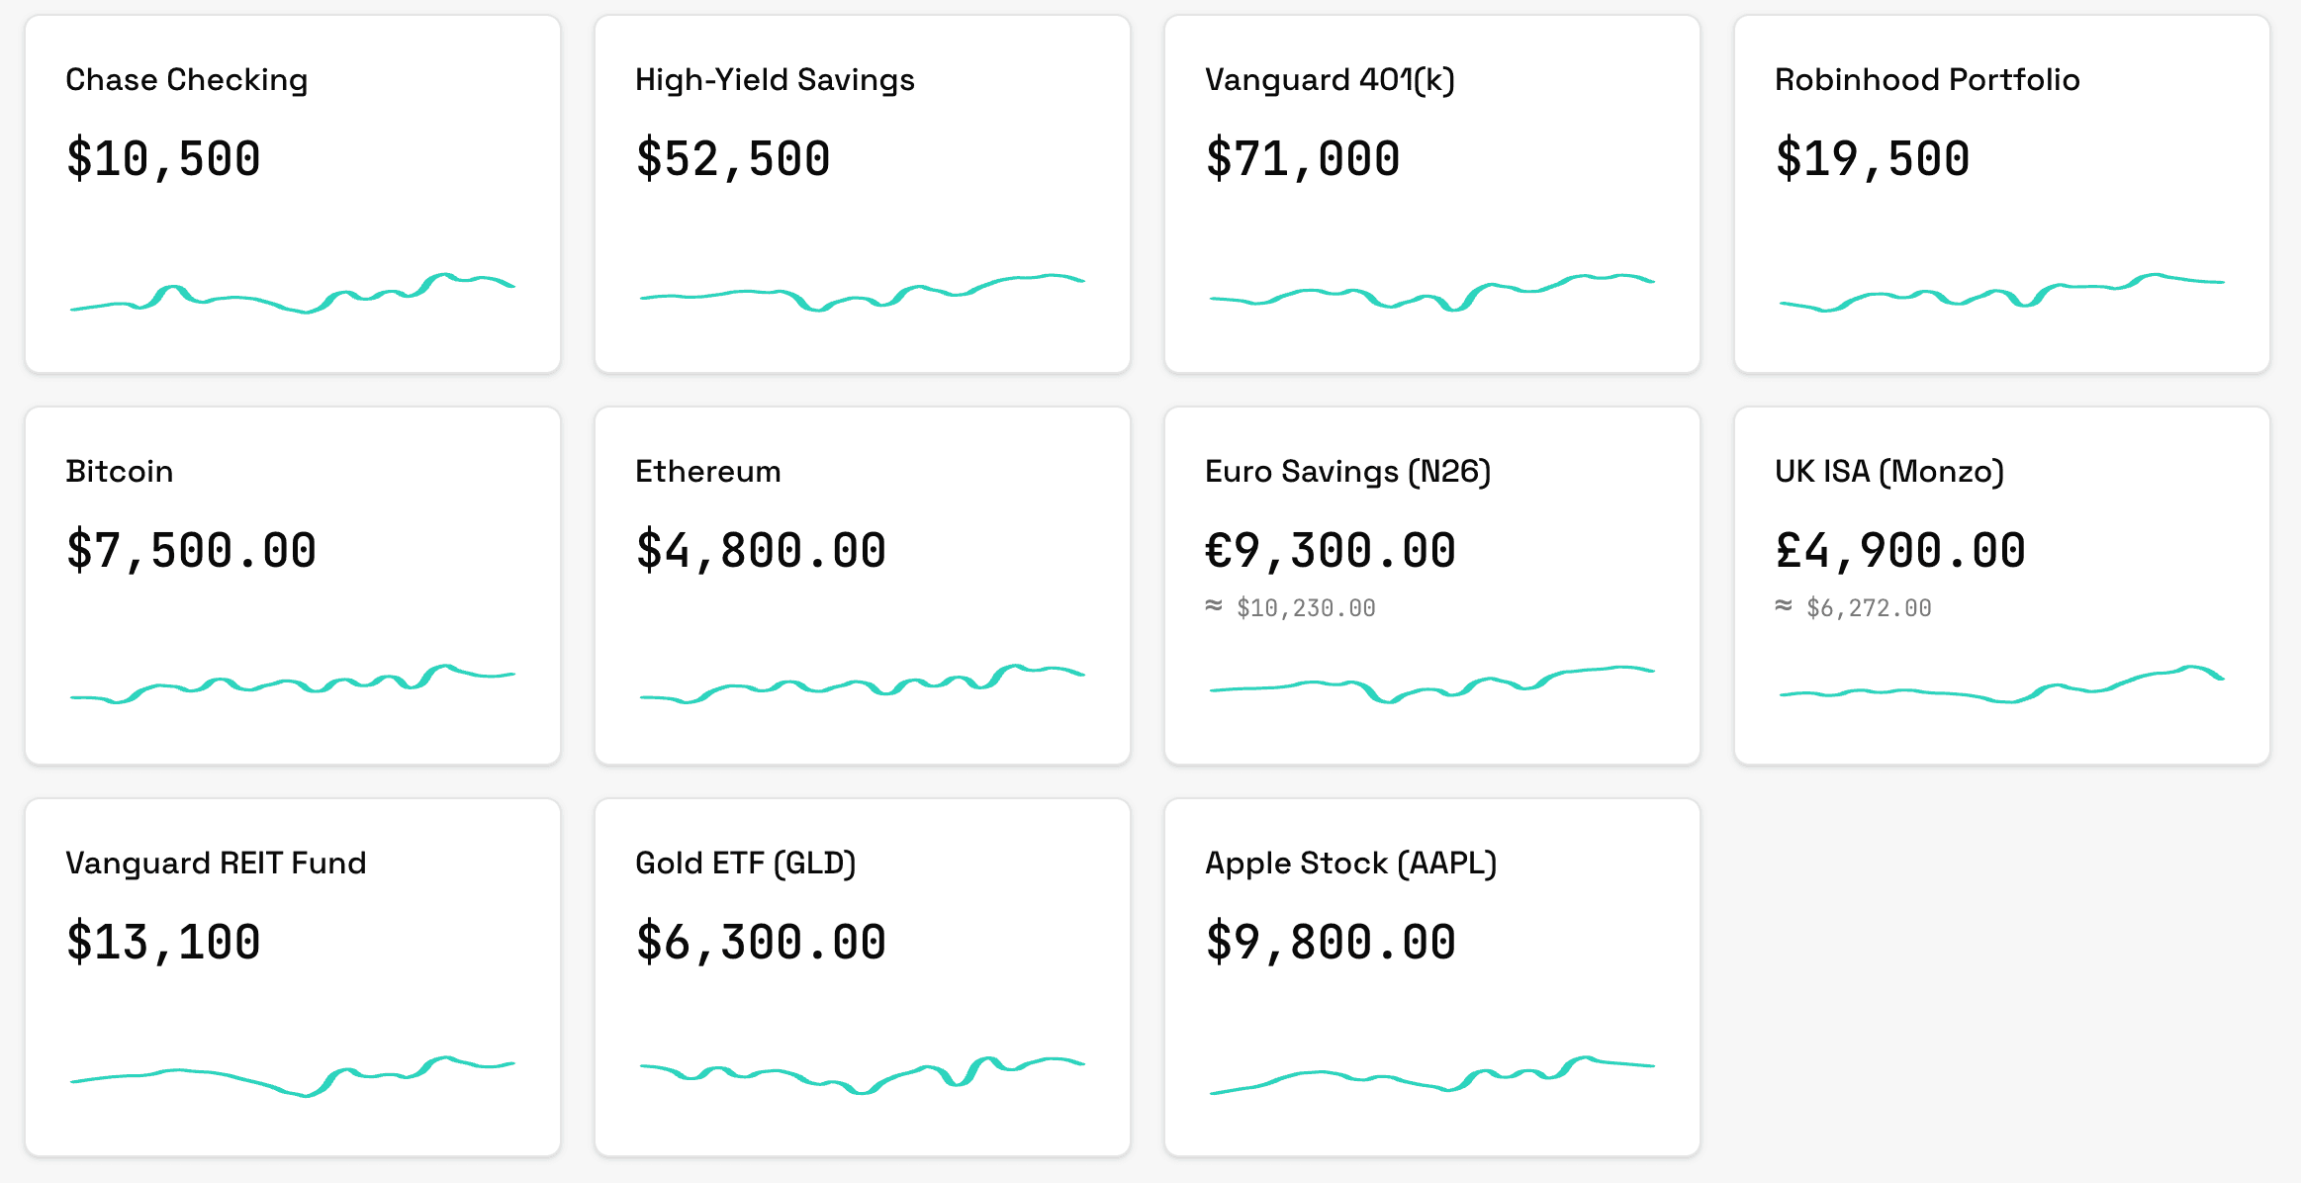This screenshot has height=1183, width=2301.
Task: Select the Ethereum card
Action: coord(861,584)
